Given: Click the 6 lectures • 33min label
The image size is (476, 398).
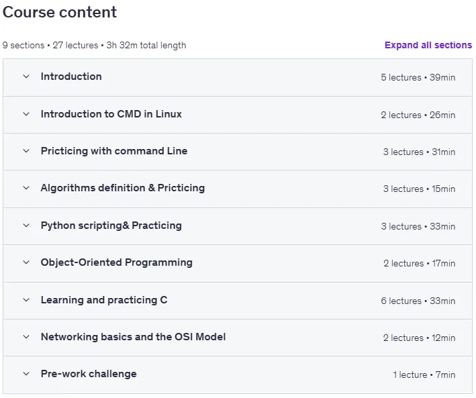Looking at the screenshot, I should tap(418, 301).
